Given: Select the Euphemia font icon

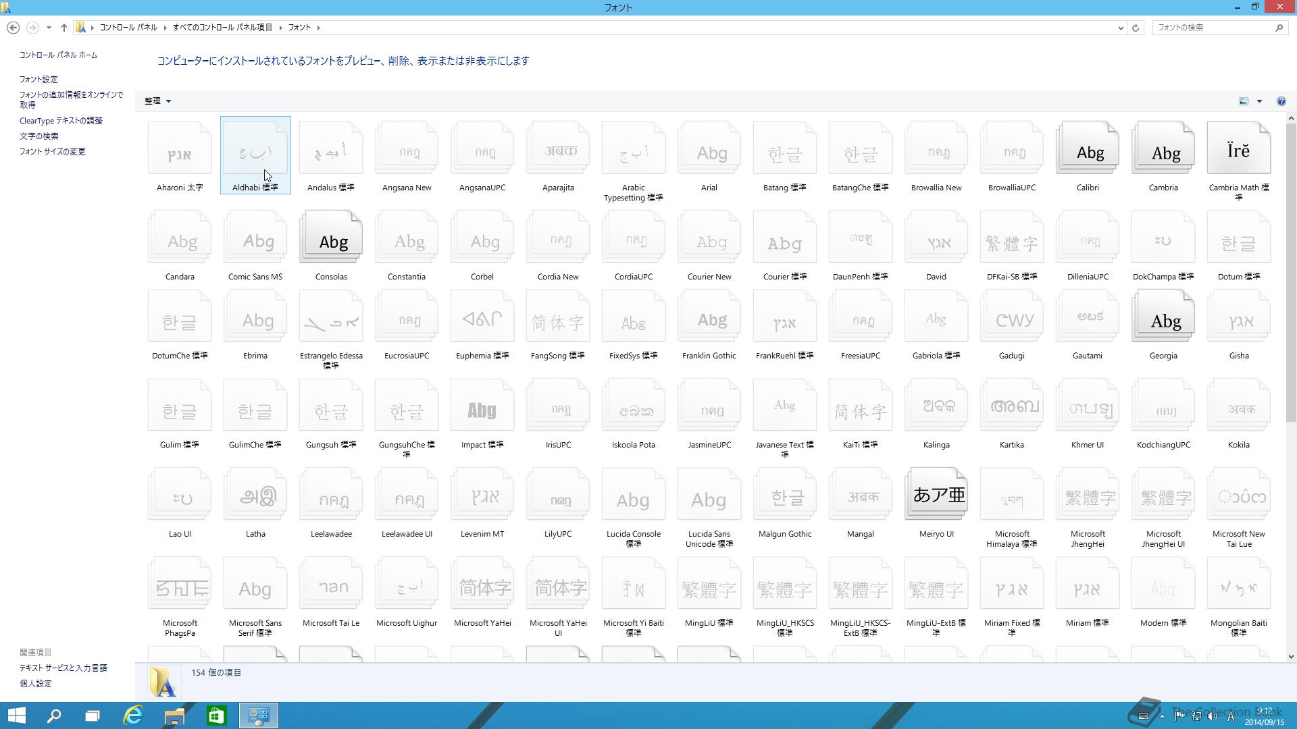Looking at the screenshot, I should tap(482, 317).
